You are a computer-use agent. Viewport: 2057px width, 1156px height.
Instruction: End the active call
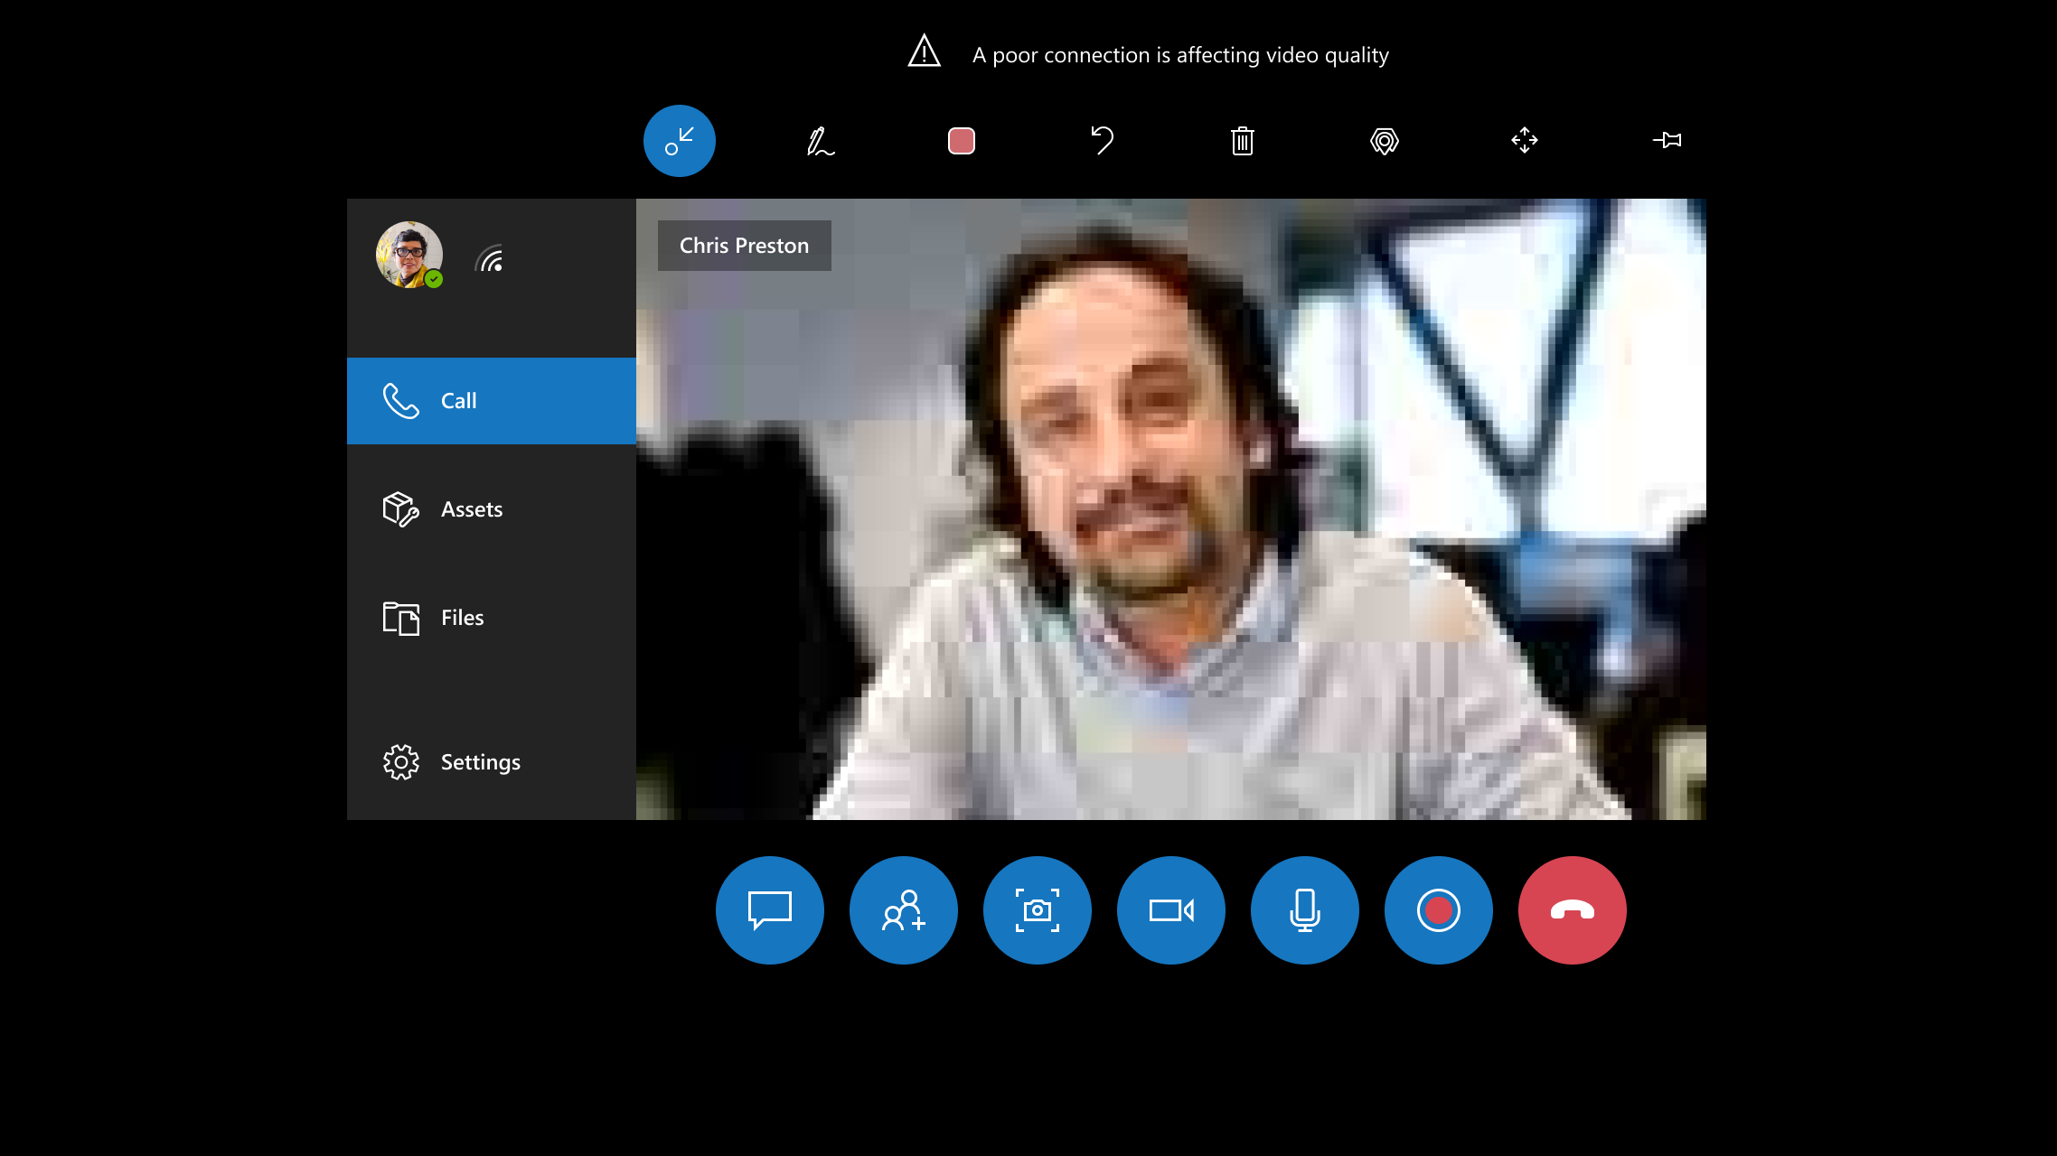point(1573,910)
